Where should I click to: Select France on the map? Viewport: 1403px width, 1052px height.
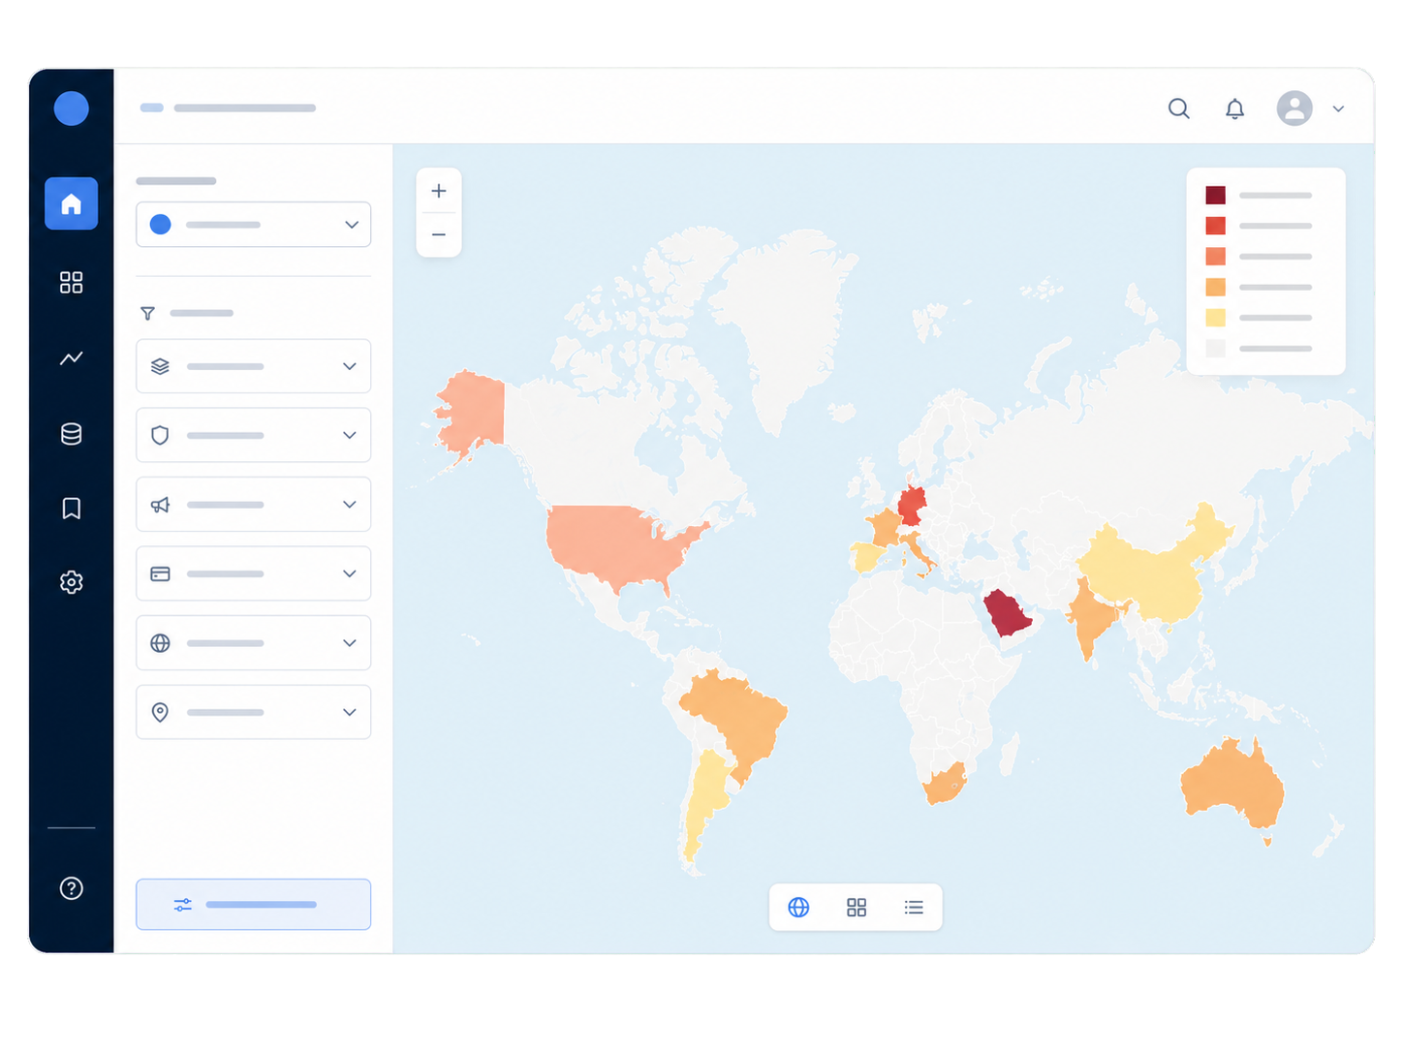coord(884,530)
